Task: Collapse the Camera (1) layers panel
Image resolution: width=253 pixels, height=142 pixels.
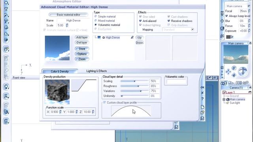Action: tap(250, 88)
